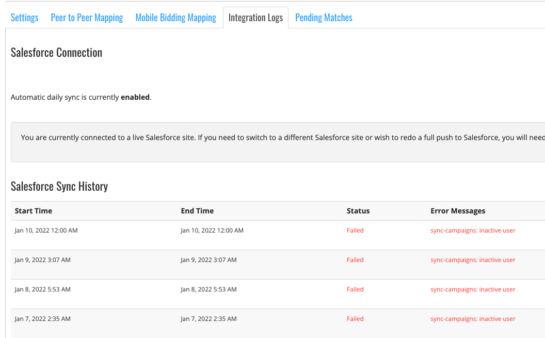The width and height of the screenshot is (545, 338).
Task: Click the Jan 7 inactive user error message
Action: 473,319
